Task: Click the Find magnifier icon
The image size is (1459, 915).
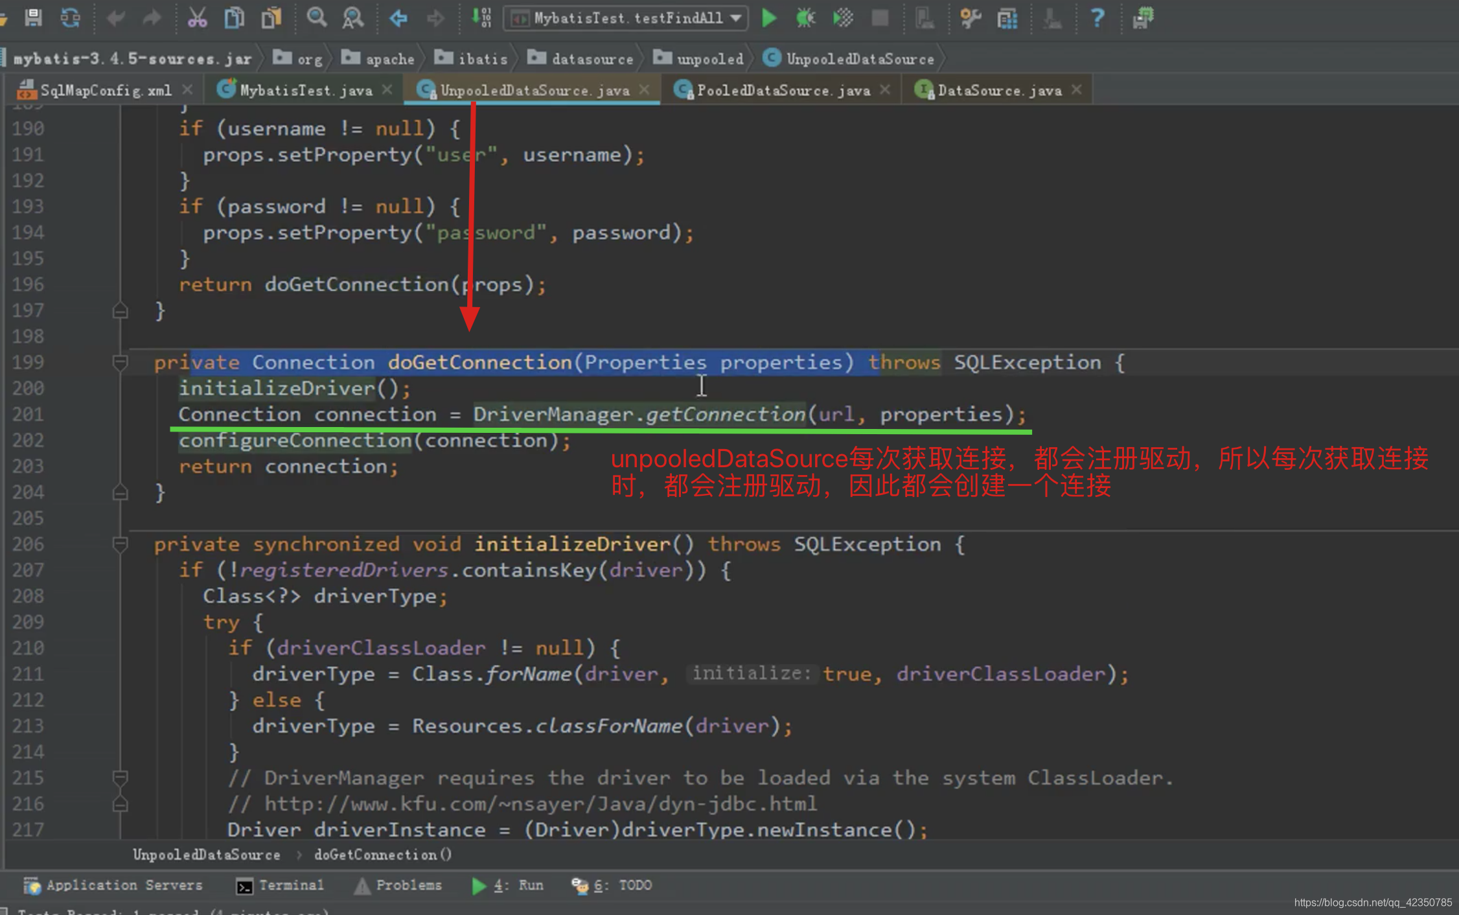Action: (316, 17)
